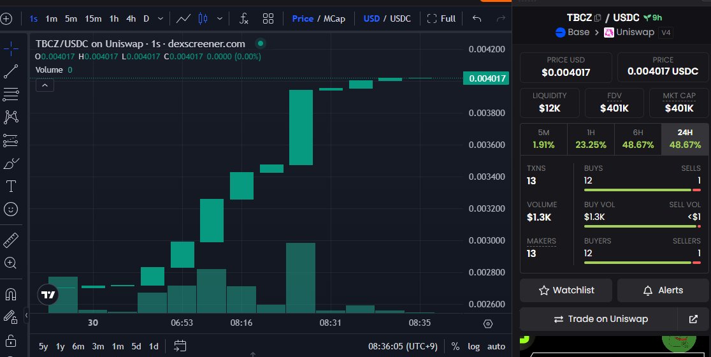Copy the TBCZ token address
Image resolution: width=711 pixels, height=357 pixels.
tap(598, 18)
